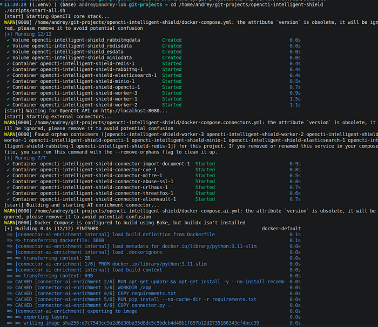Open the http://localhost:8080 URL
The image size is (378, 327).
click(x=130, y=111)
